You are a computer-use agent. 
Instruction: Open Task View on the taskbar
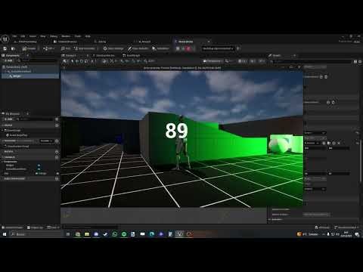(x=68, y=234)
